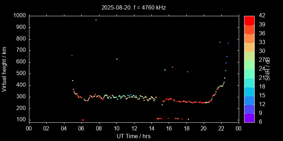
Task: Click the orange outlier point near 960 km
Action: tap(96, 20)
